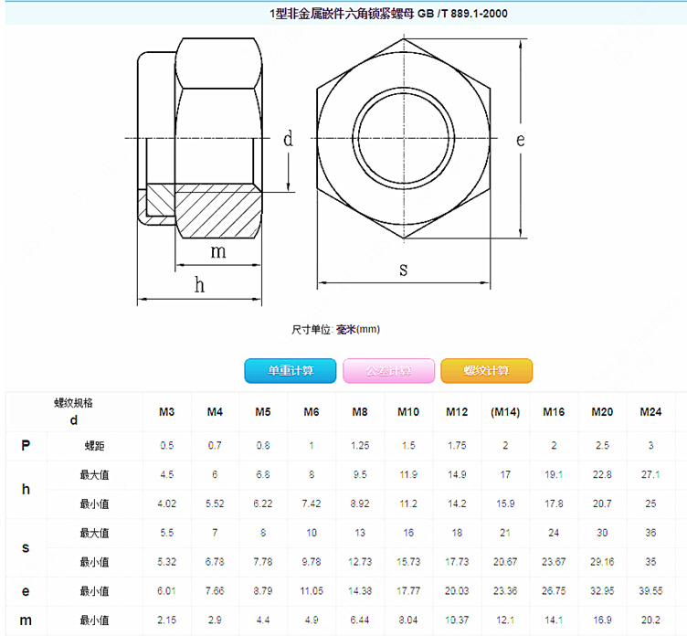Click the h dimension label in diagram
This screenshot has height=636, width=687.
tap(200, 285)
